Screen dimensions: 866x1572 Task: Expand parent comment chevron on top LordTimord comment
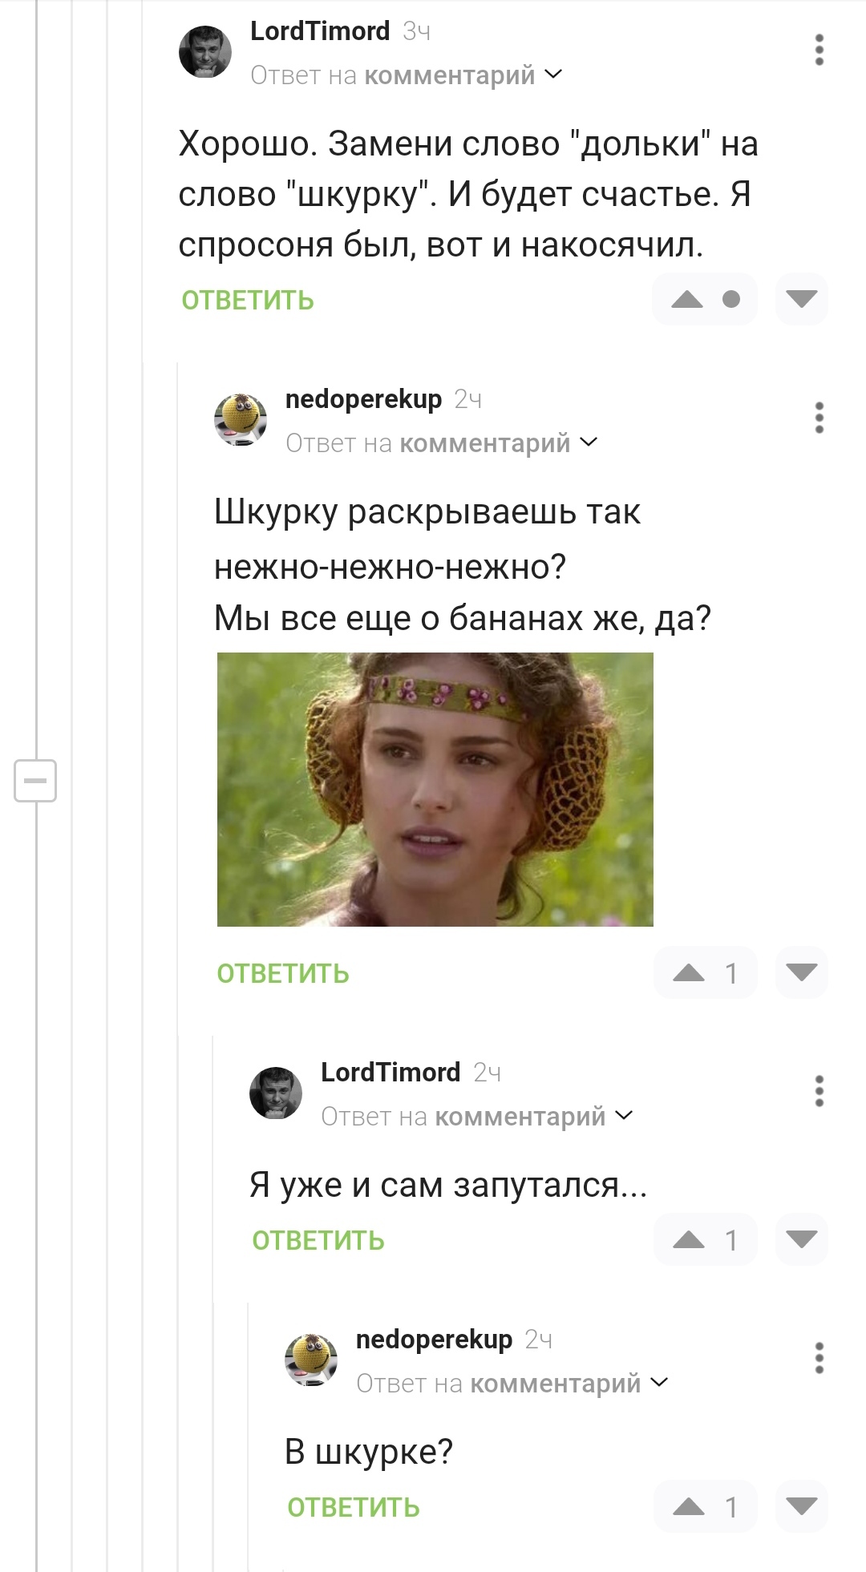(553, 75)
